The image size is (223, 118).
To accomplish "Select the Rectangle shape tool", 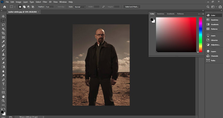I will pos(3,92).
